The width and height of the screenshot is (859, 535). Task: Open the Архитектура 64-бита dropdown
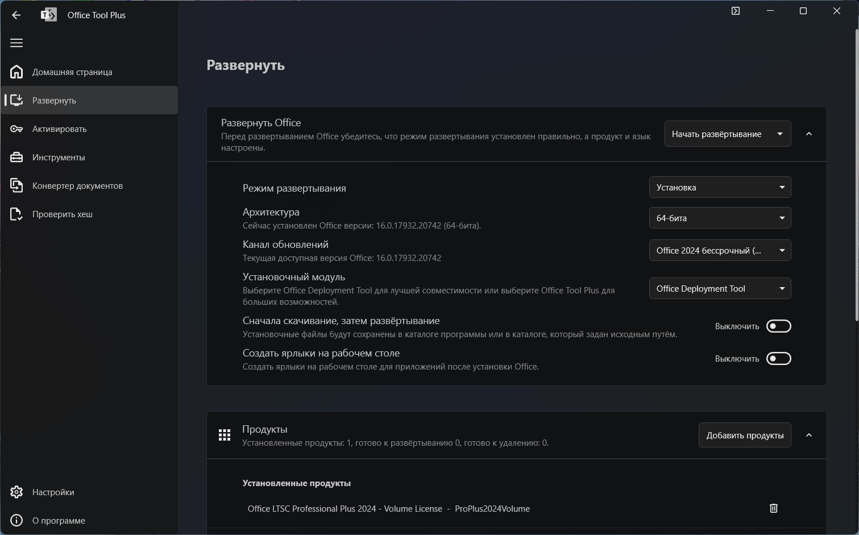coord(720,218)
